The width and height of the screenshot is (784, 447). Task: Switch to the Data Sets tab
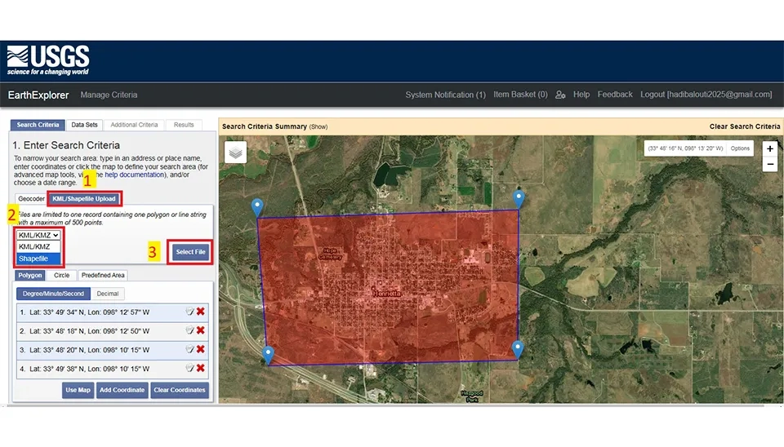[x=84, y=125]
